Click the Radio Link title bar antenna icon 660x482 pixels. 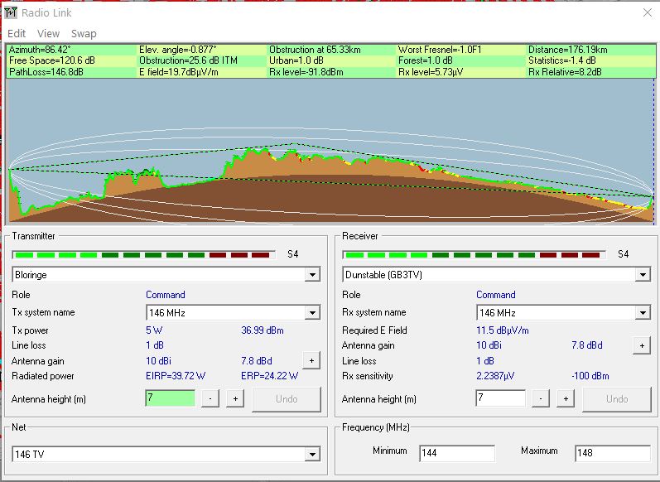point(11,12)
